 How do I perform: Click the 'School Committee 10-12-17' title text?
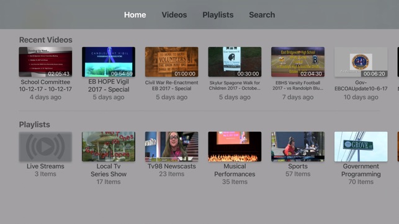45,85
